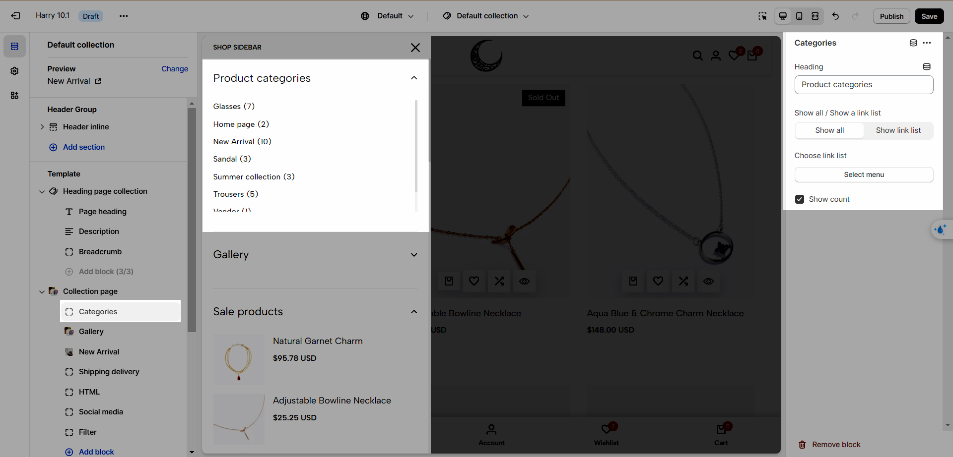Viewport: 953px width, 457px height.
Task: Click the exit editor icon
Action: point(15,16)
